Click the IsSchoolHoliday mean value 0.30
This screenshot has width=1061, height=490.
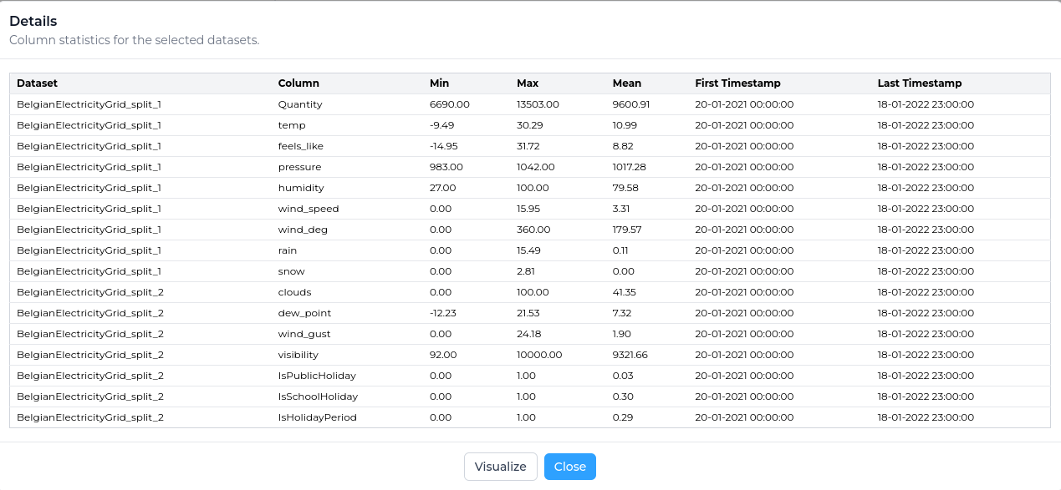(x=624, y=397)
